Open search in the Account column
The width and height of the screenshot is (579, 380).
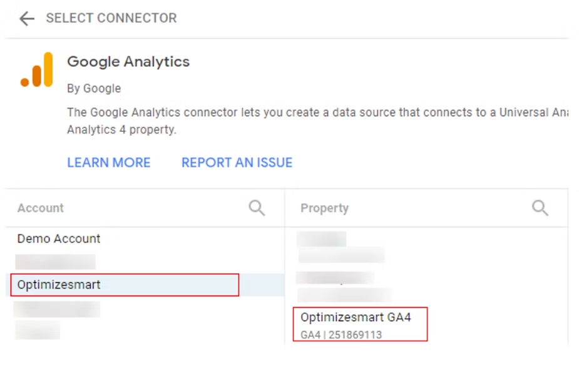[x=257, y=208]
